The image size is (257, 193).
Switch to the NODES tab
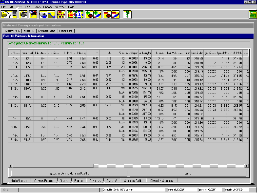tap(29, 31)
